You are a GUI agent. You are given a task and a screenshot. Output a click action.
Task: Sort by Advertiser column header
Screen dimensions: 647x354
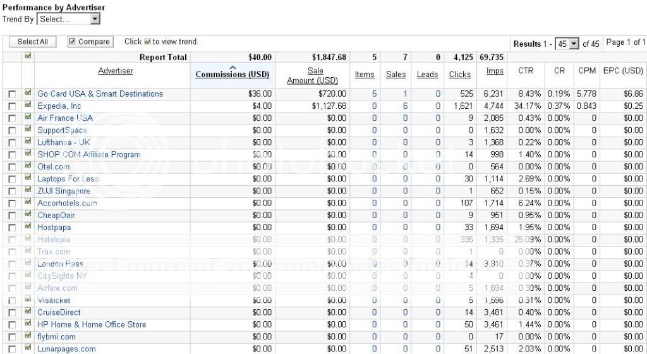click(x=116, y=71)
